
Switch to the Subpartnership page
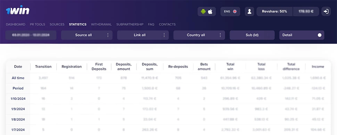pyautogui.click(x=130, y=25)
